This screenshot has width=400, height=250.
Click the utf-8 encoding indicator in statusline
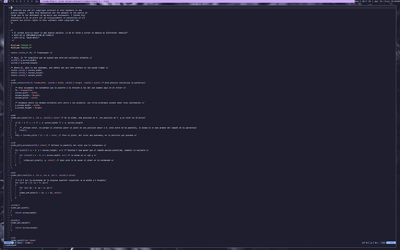pos(365,243)
